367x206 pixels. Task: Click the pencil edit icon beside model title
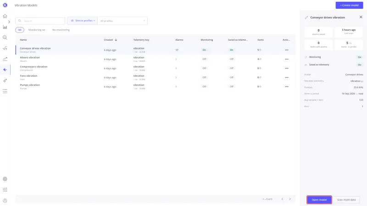306,17
